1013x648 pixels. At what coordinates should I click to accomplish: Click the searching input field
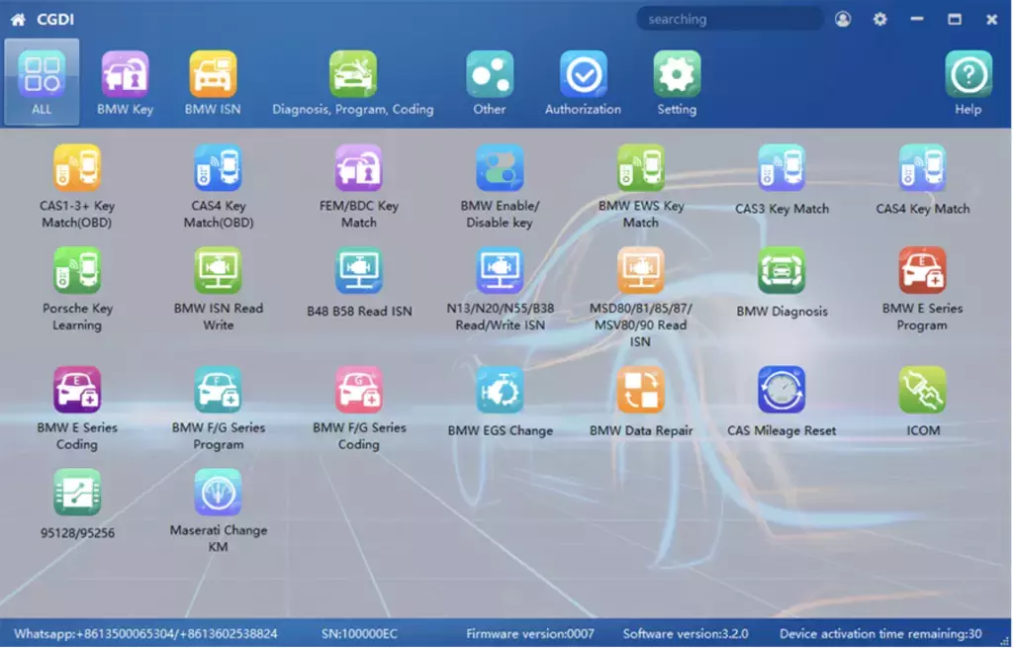(730, 20)
